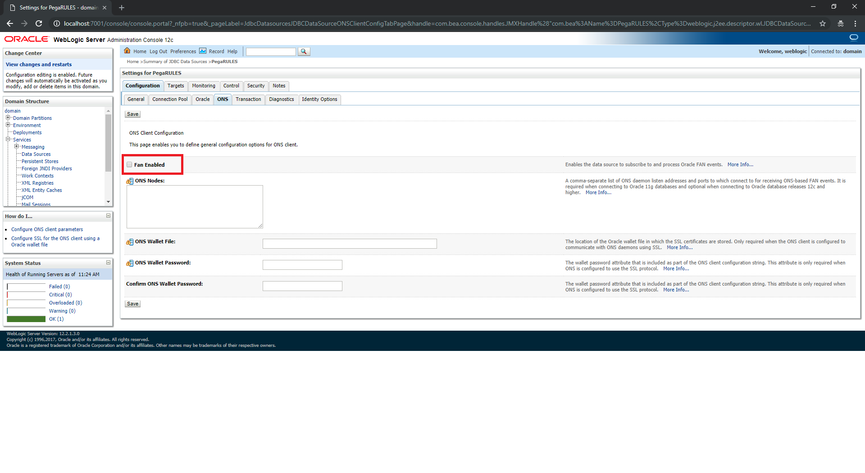The image size is (865, 473).
Task: Collapse the How do I panel
Action: [108, 216]
